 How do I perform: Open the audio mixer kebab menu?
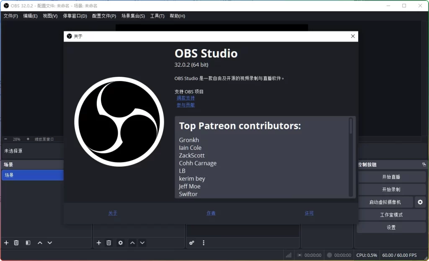tap(204, 243)
